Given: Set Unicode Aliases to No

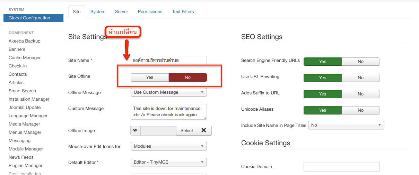Looking at the screenshot, I should pos(360,110).
